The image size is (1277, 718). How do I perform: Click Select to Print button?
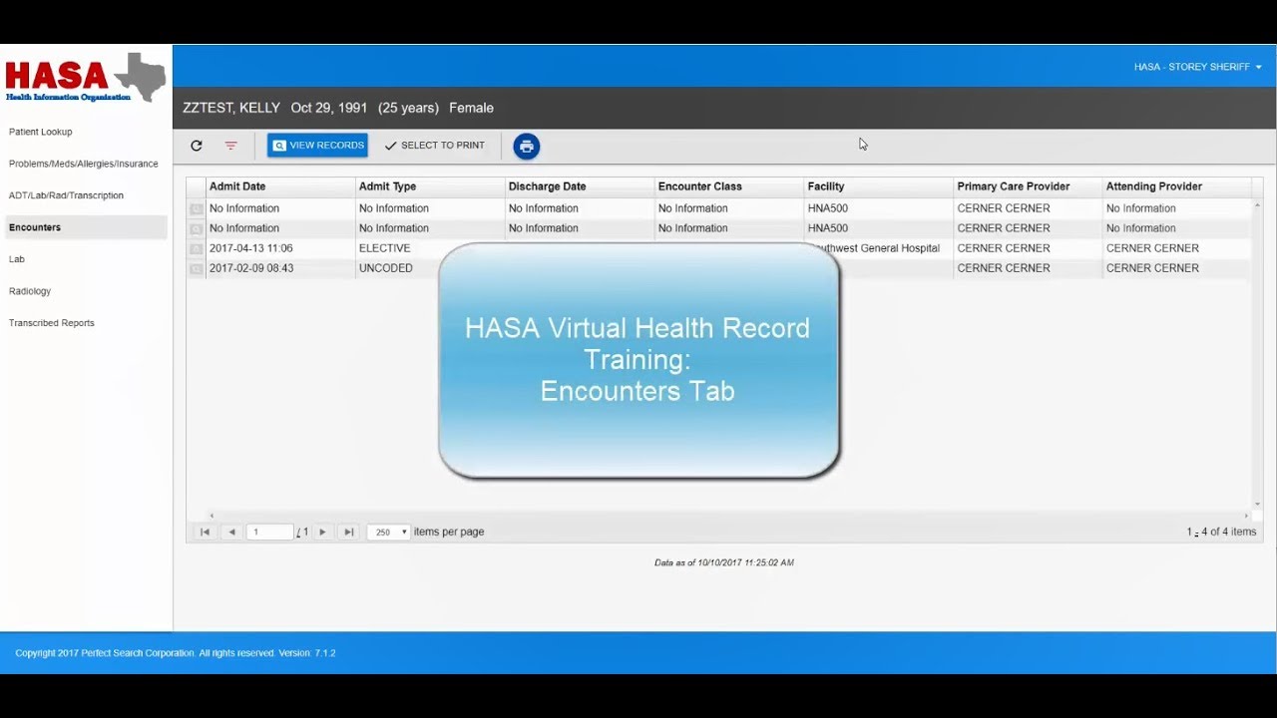(435, 146)
